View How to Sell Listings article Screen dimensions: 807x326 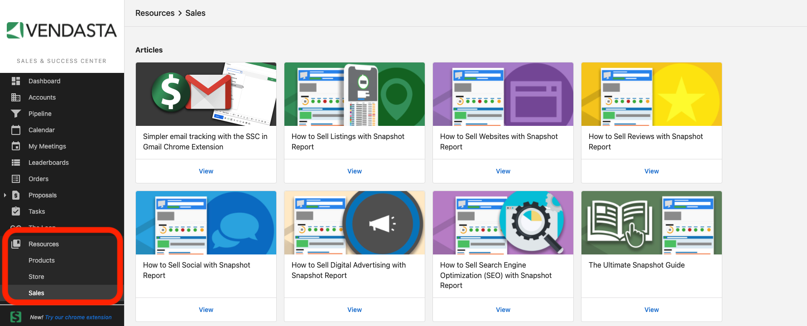tap(355, 171)
